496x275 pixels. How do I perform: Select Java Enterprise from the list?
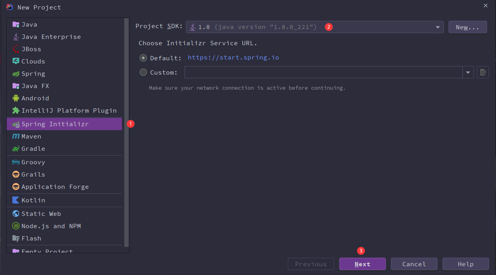51,37
